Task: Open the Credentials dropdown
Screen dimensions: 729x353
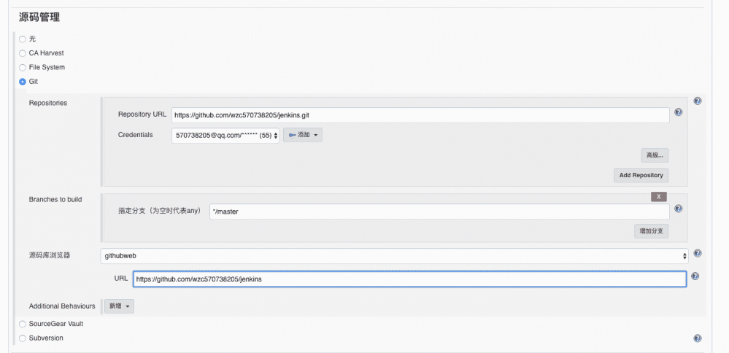Action: coord(225,135)
